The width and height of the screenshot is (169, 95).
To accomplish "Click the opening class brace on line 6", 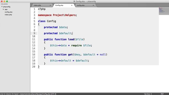I will click(39, 24).
